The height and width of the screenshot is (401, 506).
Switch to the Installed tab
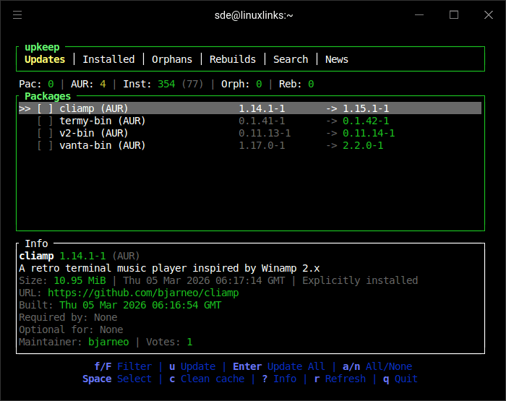(x=108, y=59)
